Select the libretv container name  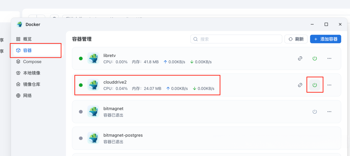110,55
